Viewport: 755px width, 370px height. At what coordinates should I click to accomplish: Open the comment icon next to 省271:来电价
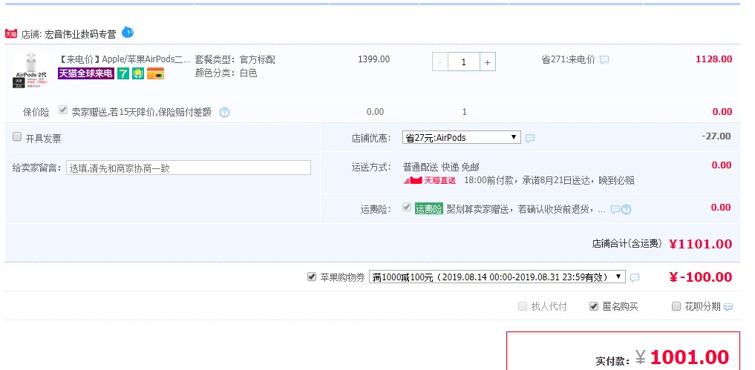604,60
